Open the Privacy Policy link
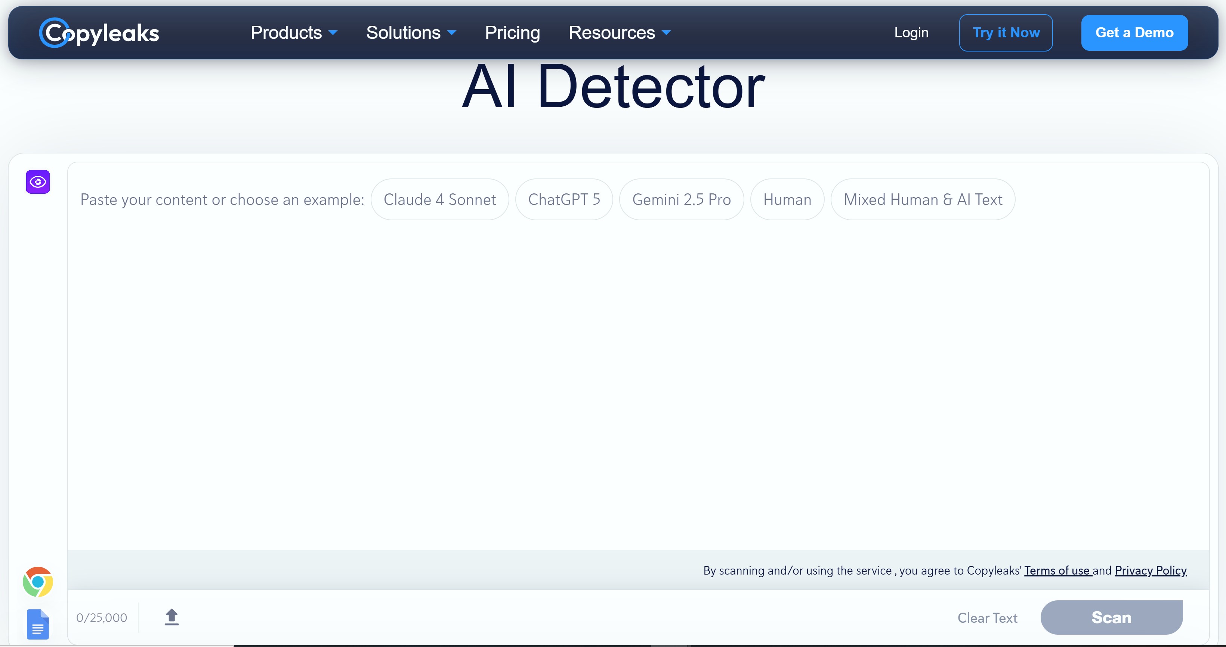The height and width of the screenshot is (647, 1226). tap(1151, 570)
